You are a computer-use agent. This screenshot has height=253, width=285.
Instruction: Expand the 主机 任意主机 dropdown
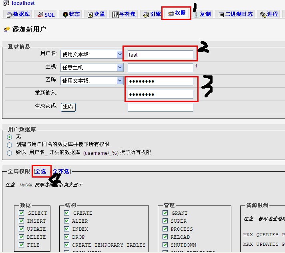click(x=92, y=67)
